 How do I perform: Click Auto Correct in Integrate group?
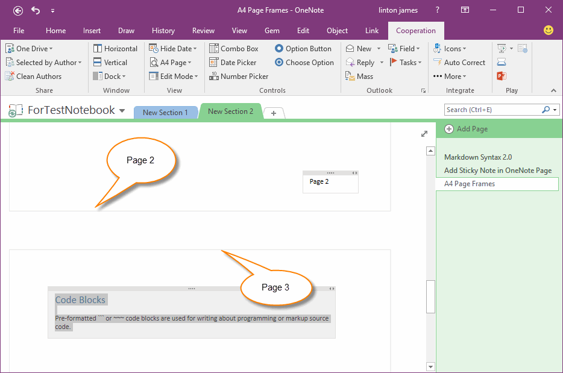point(459,63)
